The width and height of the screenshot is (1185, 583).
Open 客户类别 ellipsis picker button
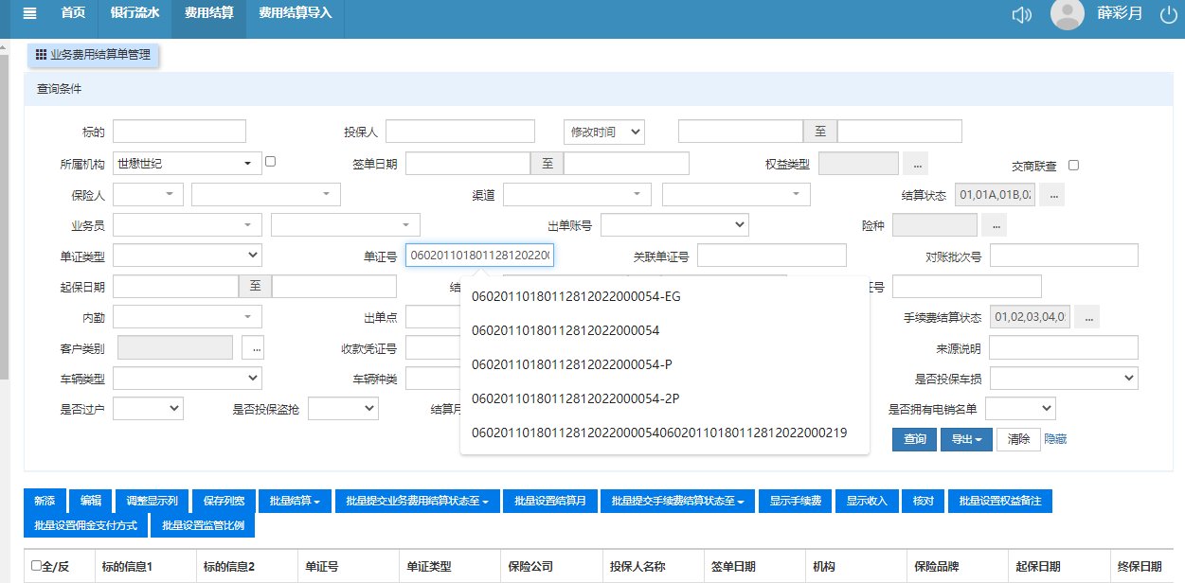pyautogui.click(x=254, y=348)
